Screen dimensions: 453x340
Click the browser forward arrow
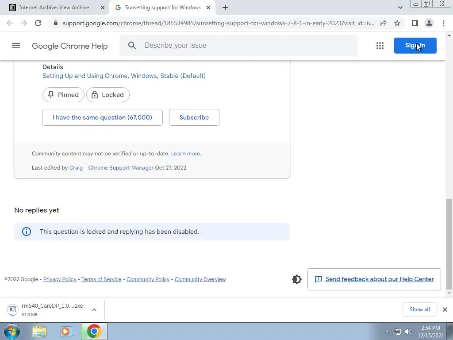(24, 23)
